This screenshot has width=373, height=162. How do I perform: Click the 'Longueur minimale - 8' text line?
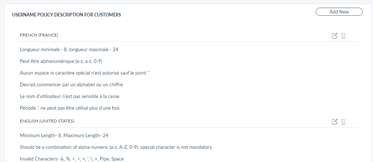point(69,49)
